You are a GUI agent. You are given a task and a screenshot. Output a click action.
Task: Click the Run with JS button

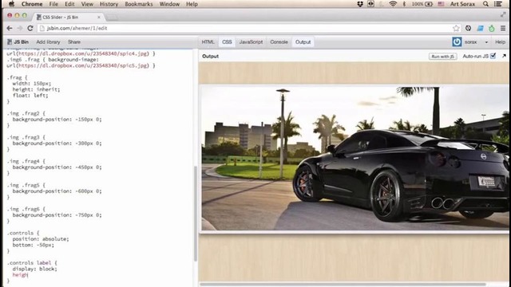(x=442, y=57)
